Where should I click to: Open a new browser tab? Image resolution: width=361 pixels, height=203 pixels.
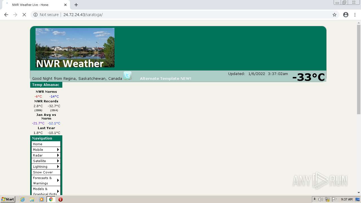click(76, 5)
